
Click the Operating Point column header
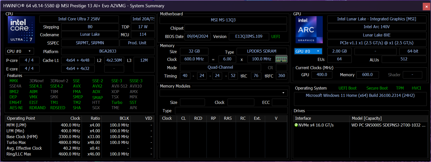pos(28,118)
